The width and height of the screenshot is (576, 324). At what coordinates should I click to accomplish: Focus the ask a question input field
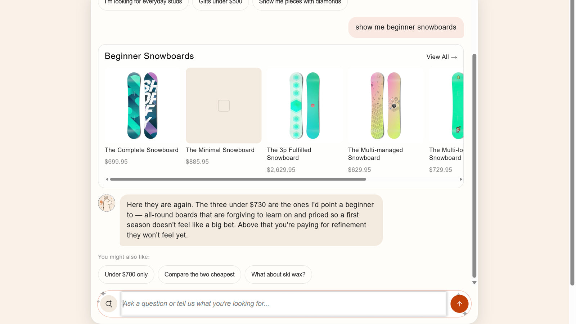click(x=284, y=304)
